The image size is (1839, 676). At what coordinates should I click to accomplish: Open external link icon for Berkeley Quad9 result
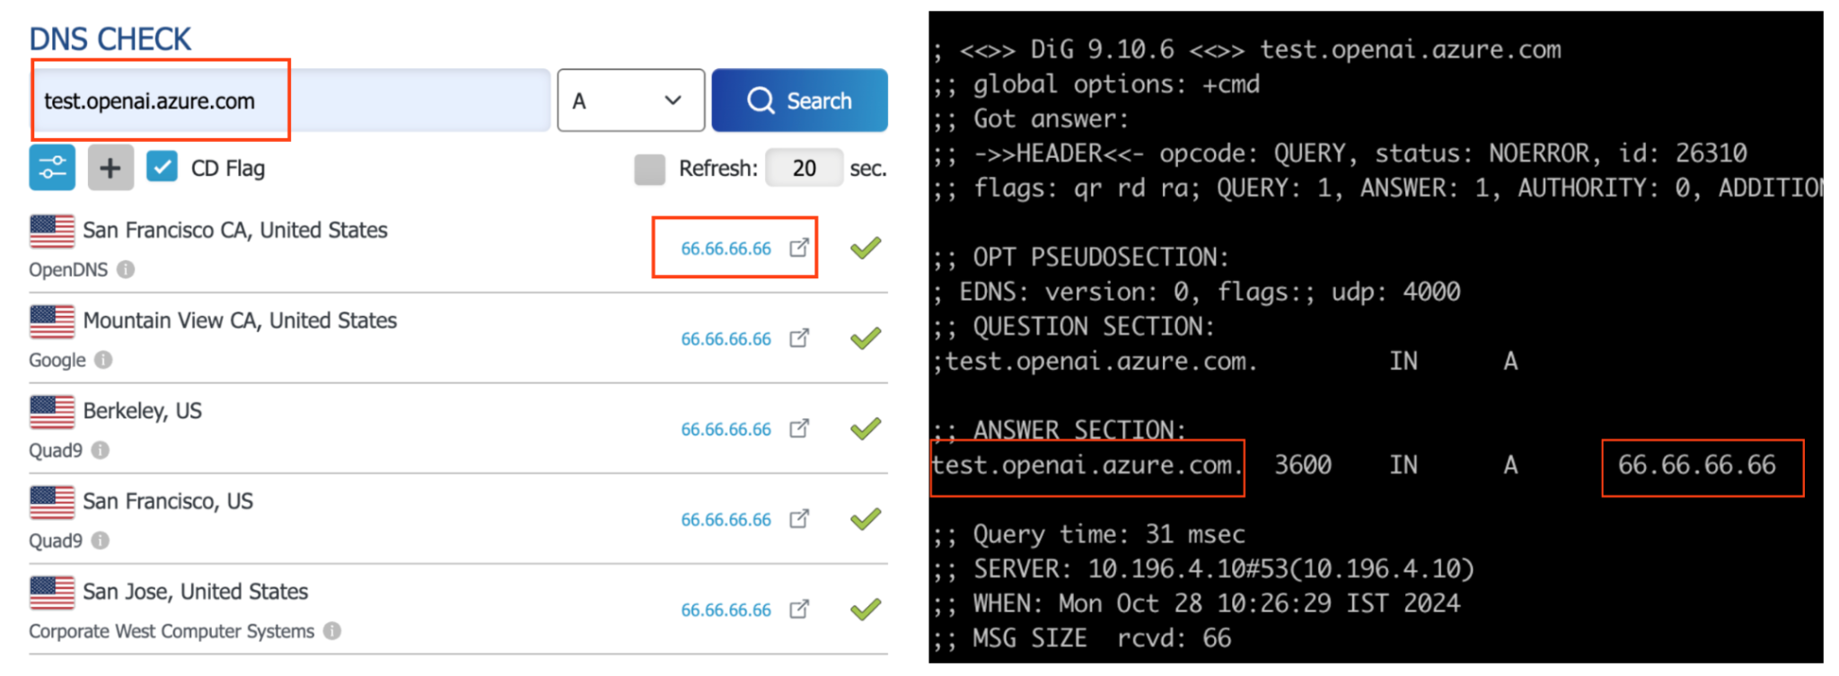(799, 429)
